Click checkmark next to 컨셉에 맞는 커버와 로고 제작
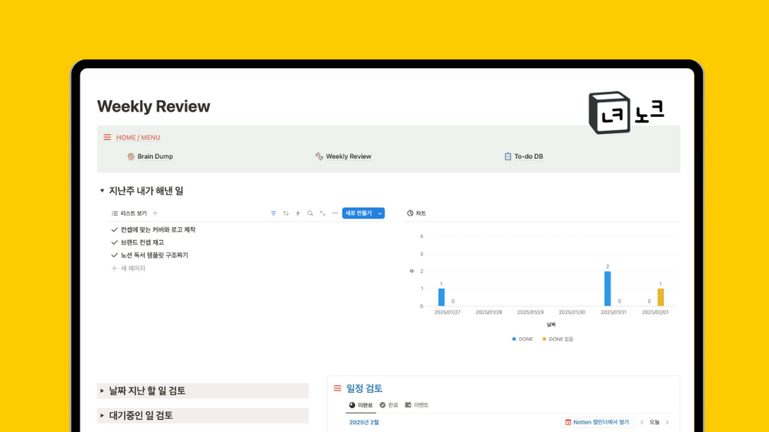Viewport: 769px width, 432px height. [114, 229]
